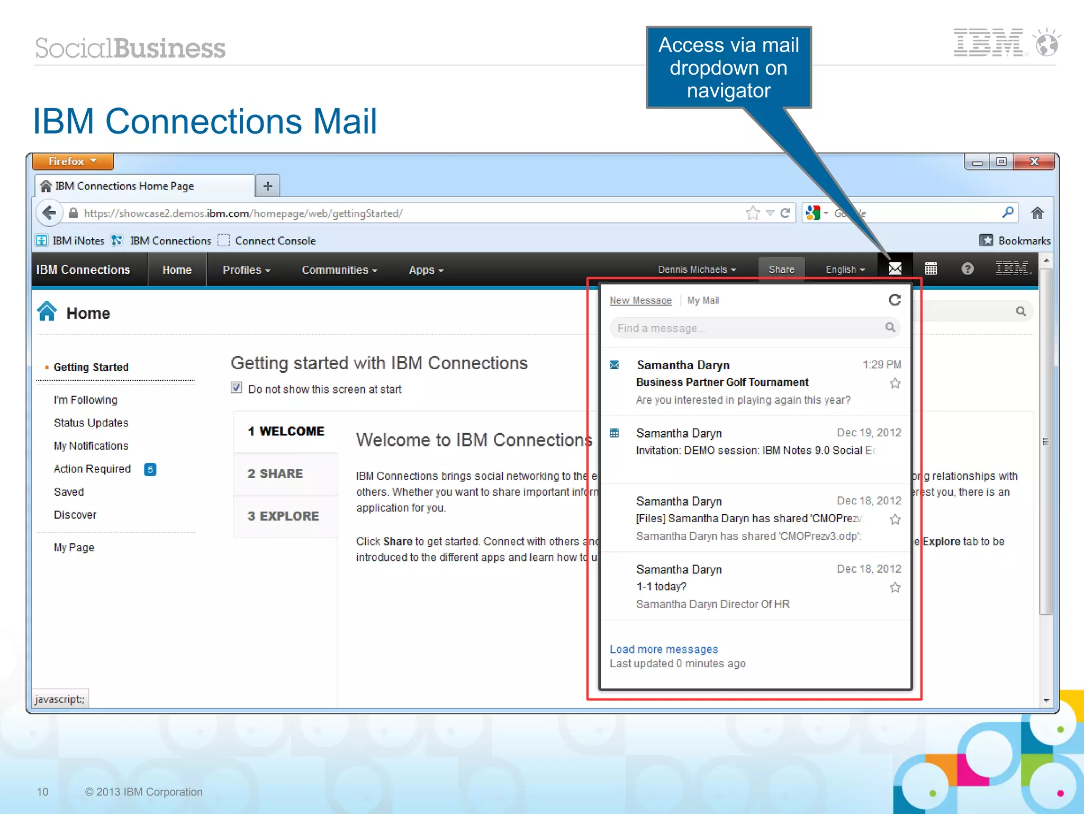Click the Share button in navigation

[781, 269]
